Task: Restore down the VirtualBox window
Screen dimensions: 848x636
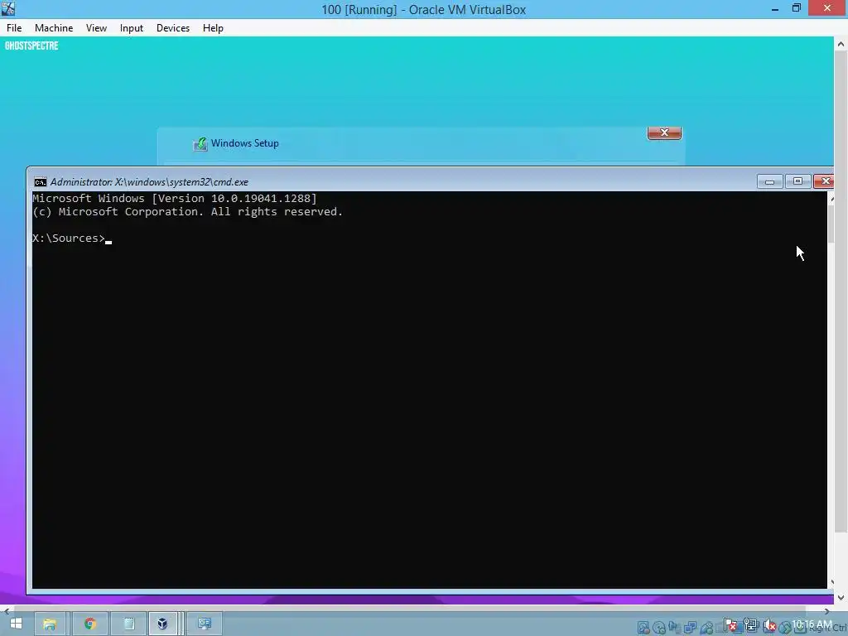Action: point(797,8)
